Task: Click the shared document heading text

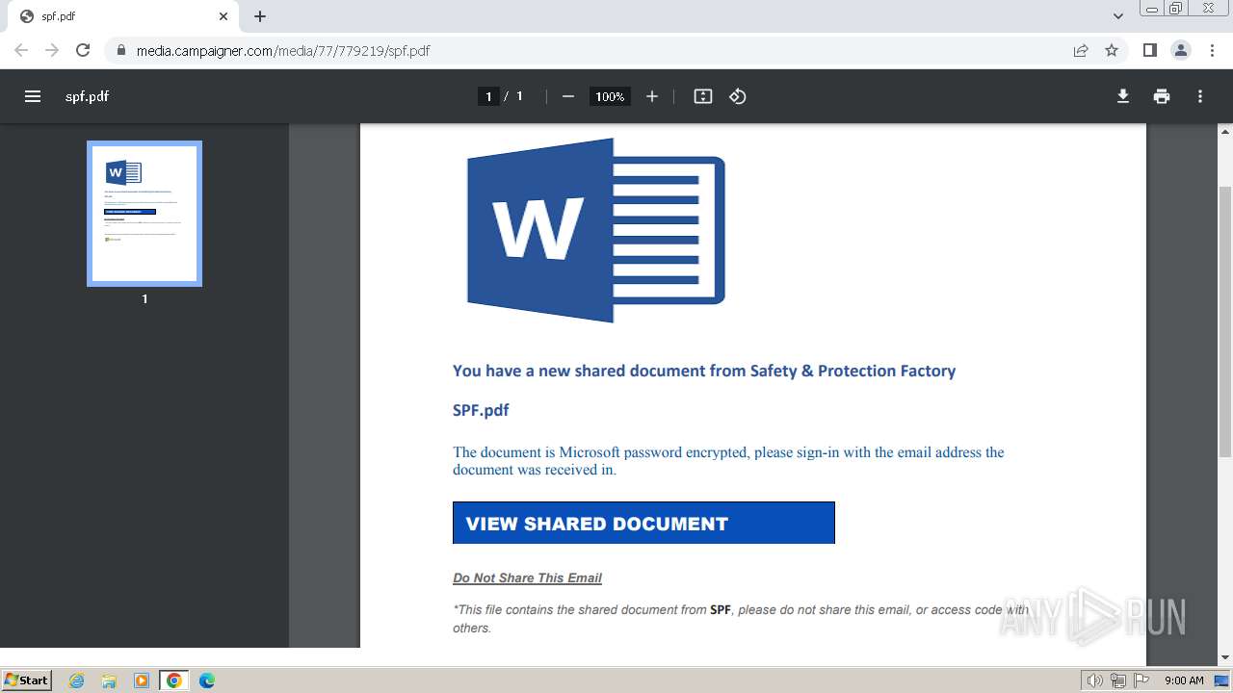Action: click(704, 371)
